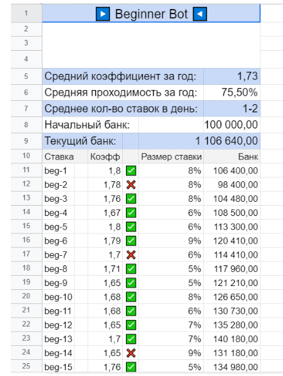This screenshot has height=376, width=283.
Task: Select the bank value 120 410,00
Action: tap(232, 241)
